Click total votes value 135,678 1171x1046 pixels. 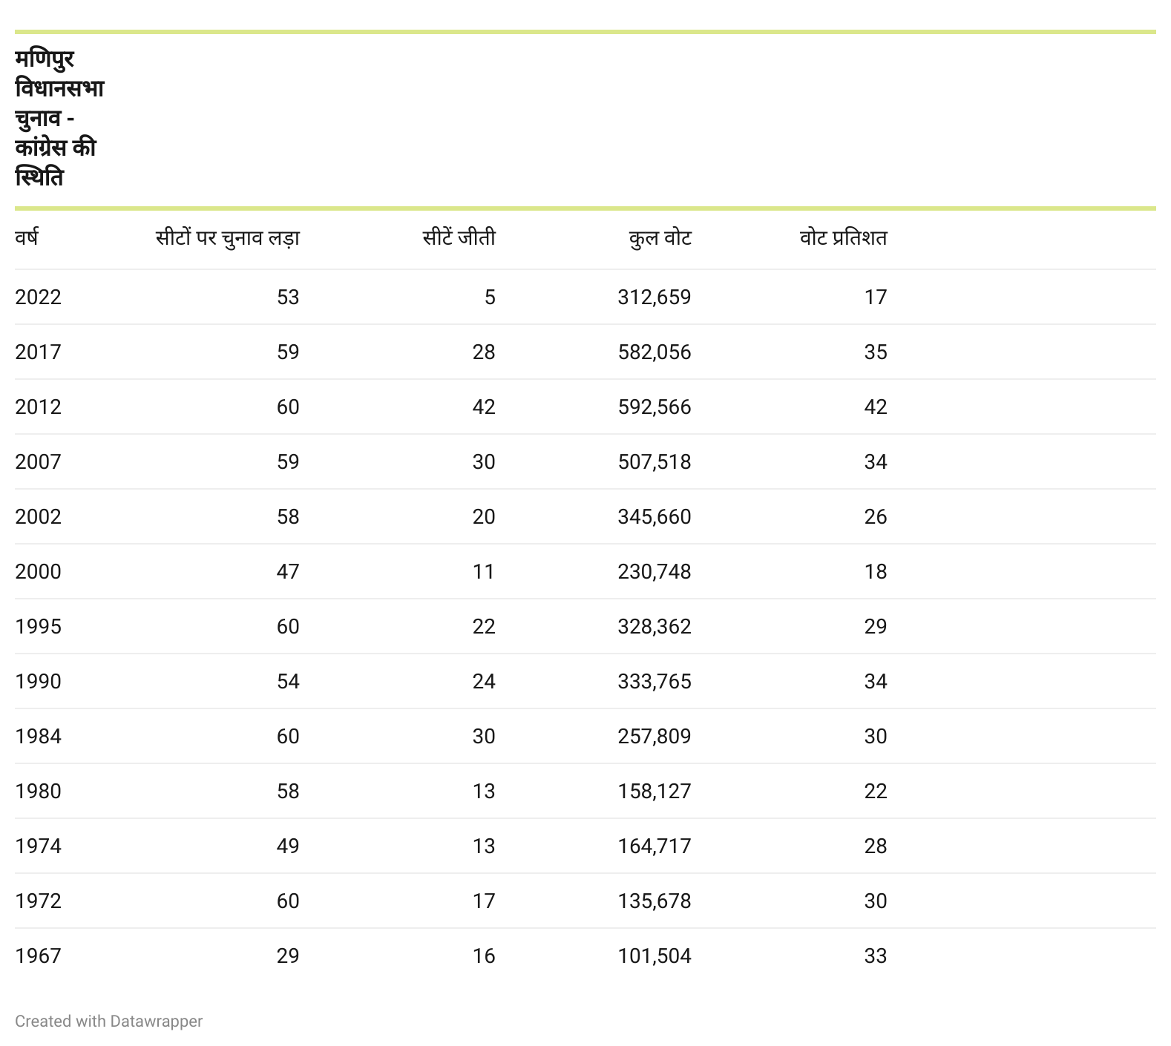pyautogui.click(x=654, y=901)
